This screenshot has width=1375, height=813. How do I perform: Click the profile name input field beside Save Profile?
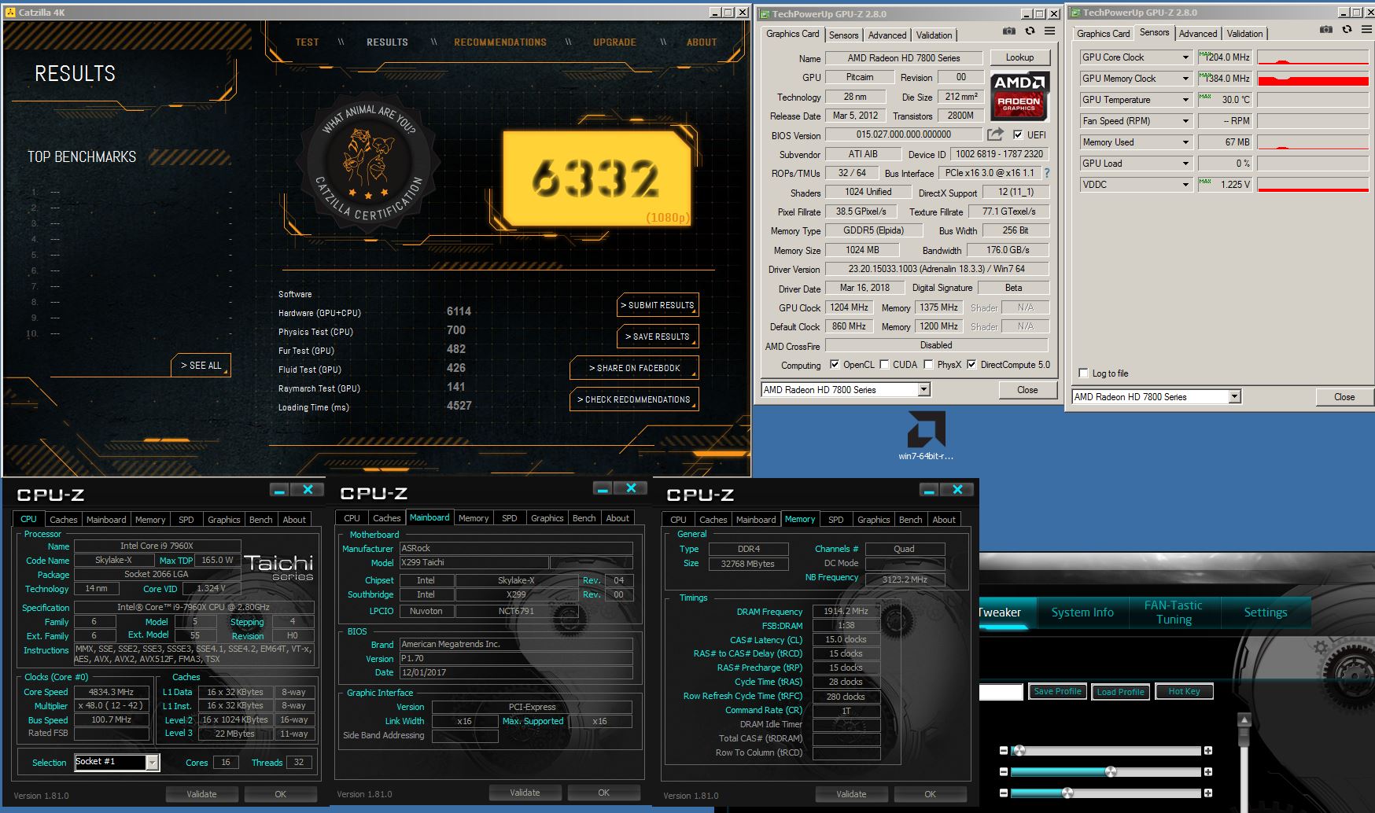click(1001, 692)
